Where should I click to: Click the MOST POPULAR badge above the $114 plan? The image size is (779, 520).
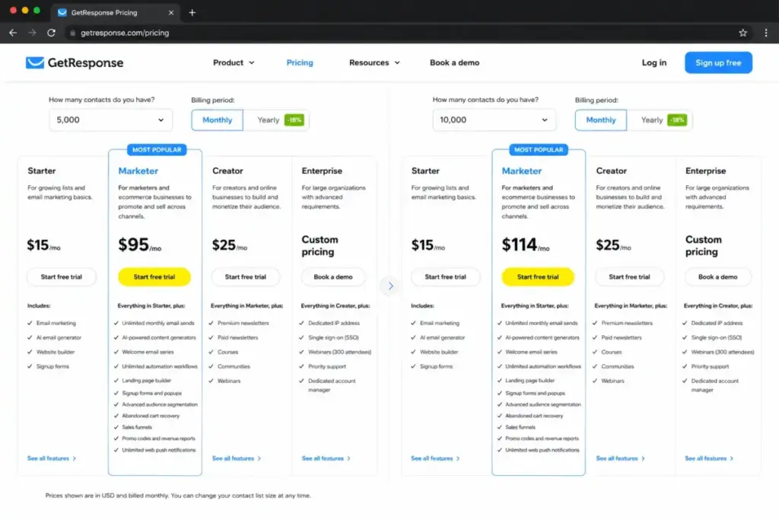(539, 150)
